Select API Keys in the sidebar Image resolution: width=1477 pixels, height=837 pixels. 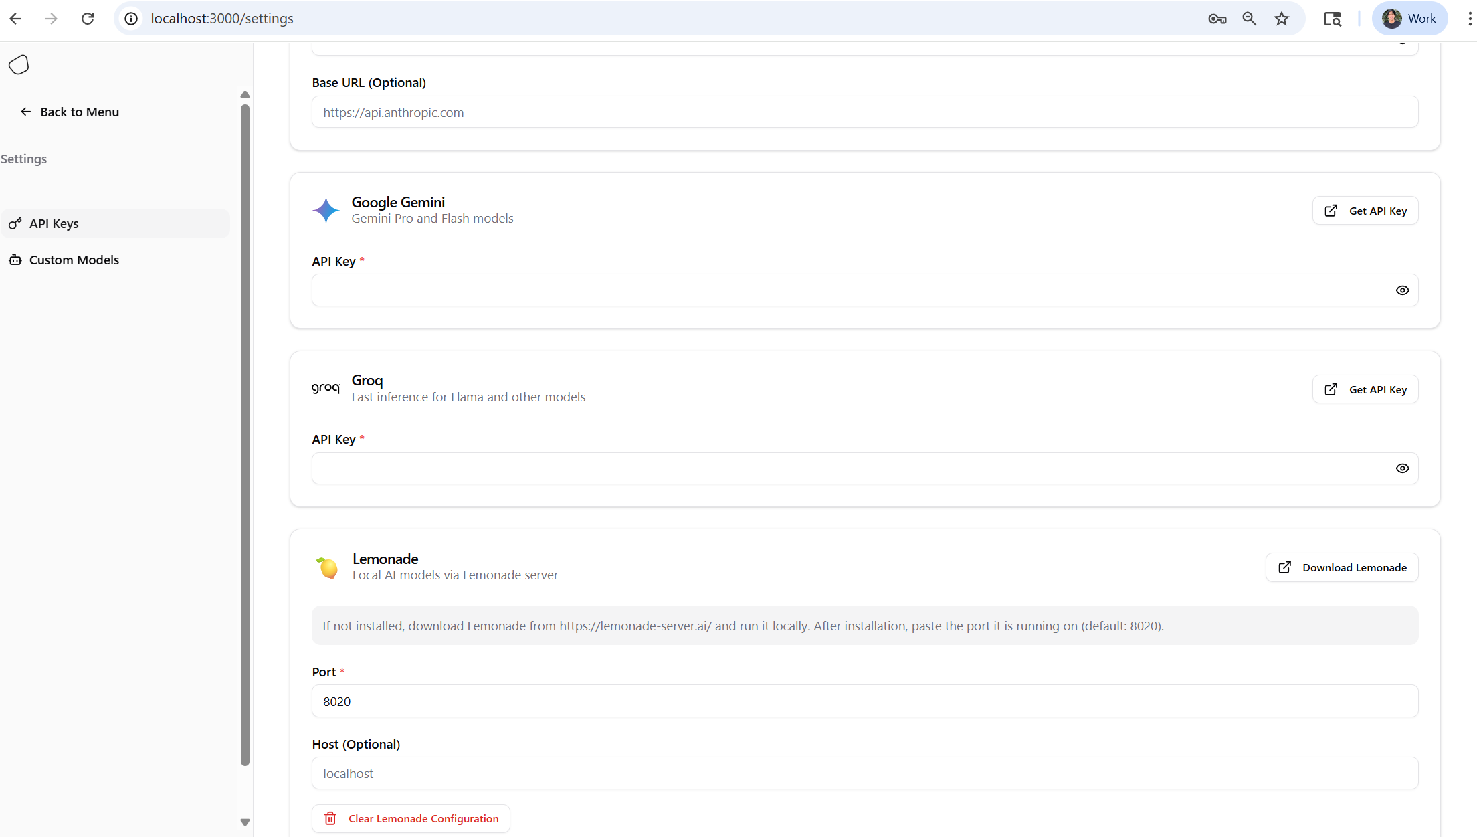coord(54,223)
